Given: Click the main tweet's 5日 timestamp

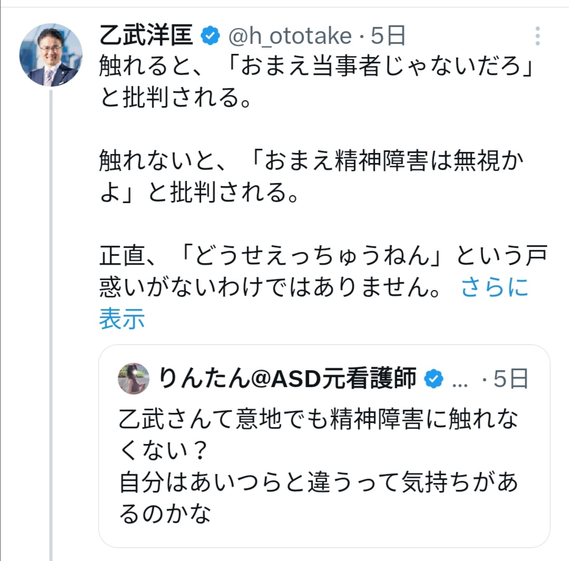Looking at the screenshot, I should point(389,36).
